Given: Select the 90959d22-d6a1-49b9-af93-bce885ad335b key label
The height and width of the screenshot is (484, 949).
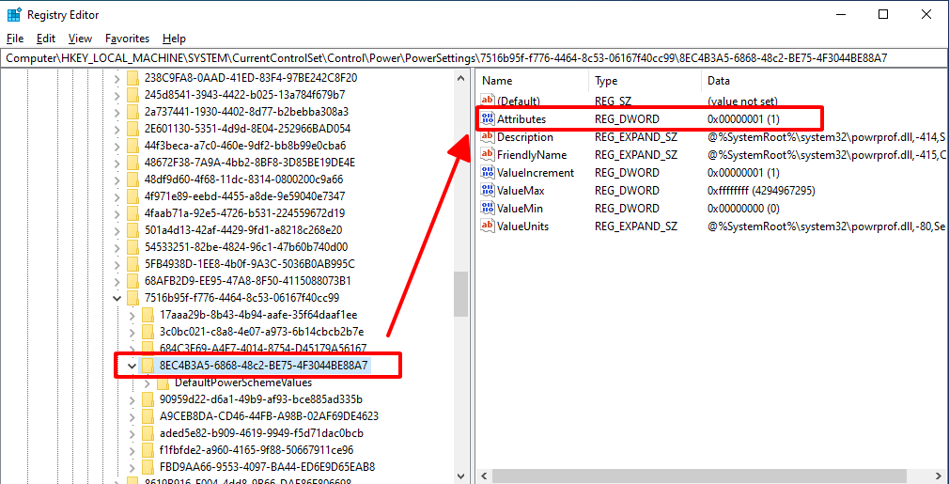Looking at the screenshot, I should pyautogui.click(x=261, y=399).
